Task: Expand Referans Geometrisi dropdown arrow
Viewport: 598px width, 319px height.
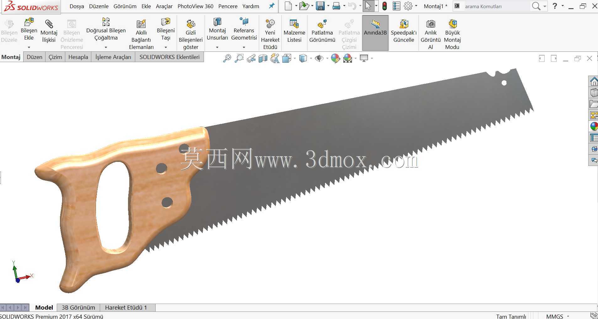Action: [244, 47]
